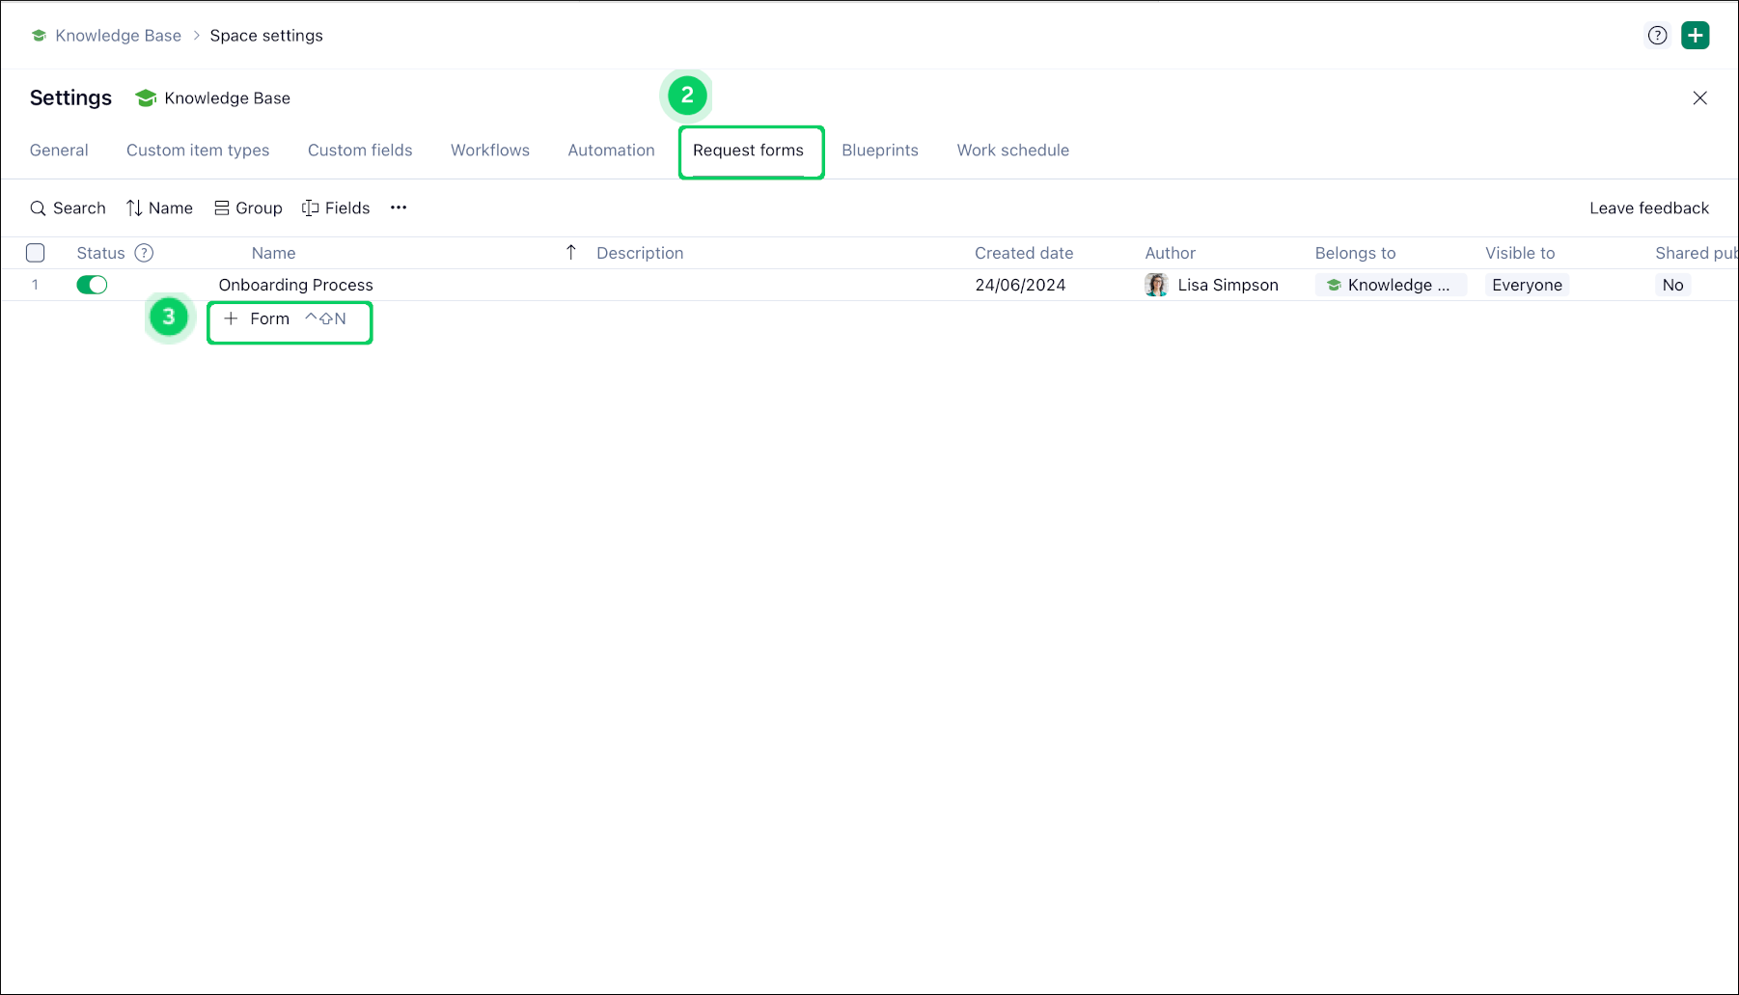Click the three-dots more options icon
The image size is (1739, 995).
[x=399, y=208]
